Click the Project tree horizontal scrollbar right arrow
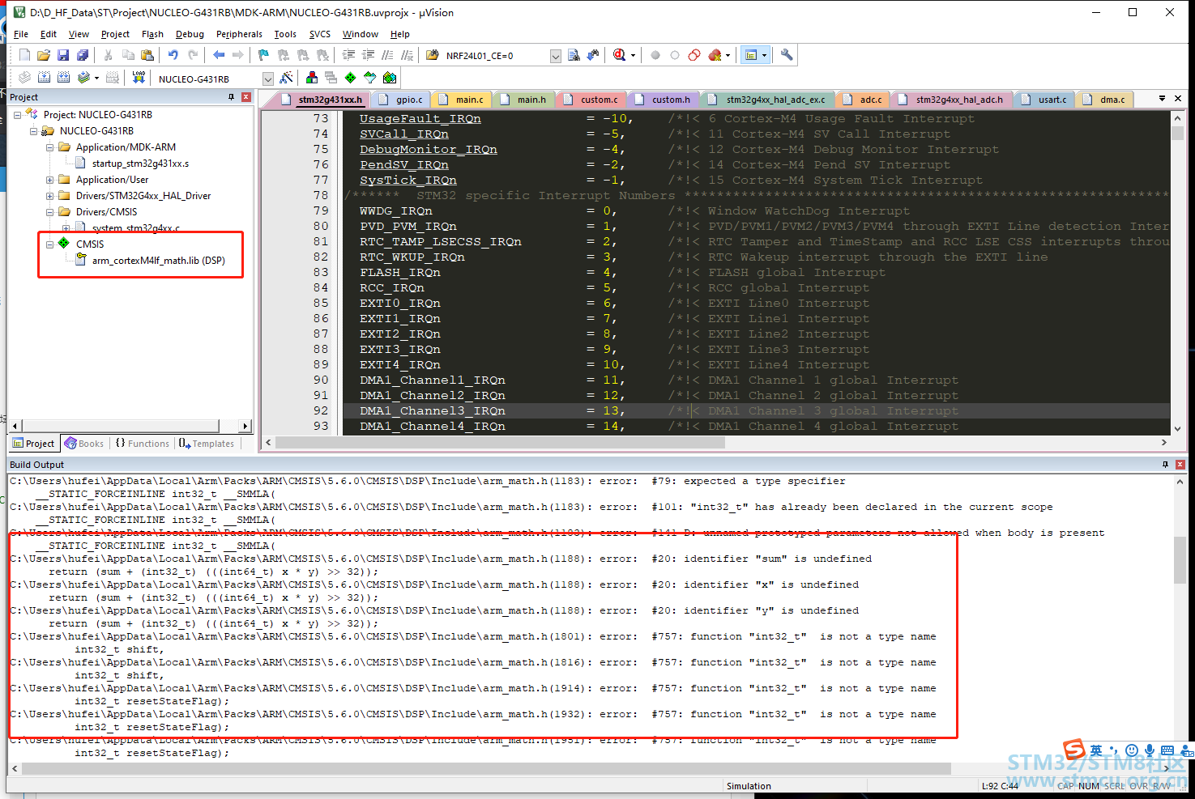 click(x=245, y=426)
